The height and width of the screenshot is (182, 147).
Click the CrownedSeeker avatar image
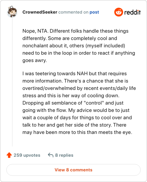[x=12, y=12]
